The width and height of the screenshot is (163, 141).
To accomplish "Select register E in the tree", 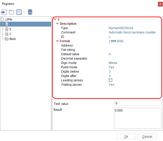I will 10,29.
